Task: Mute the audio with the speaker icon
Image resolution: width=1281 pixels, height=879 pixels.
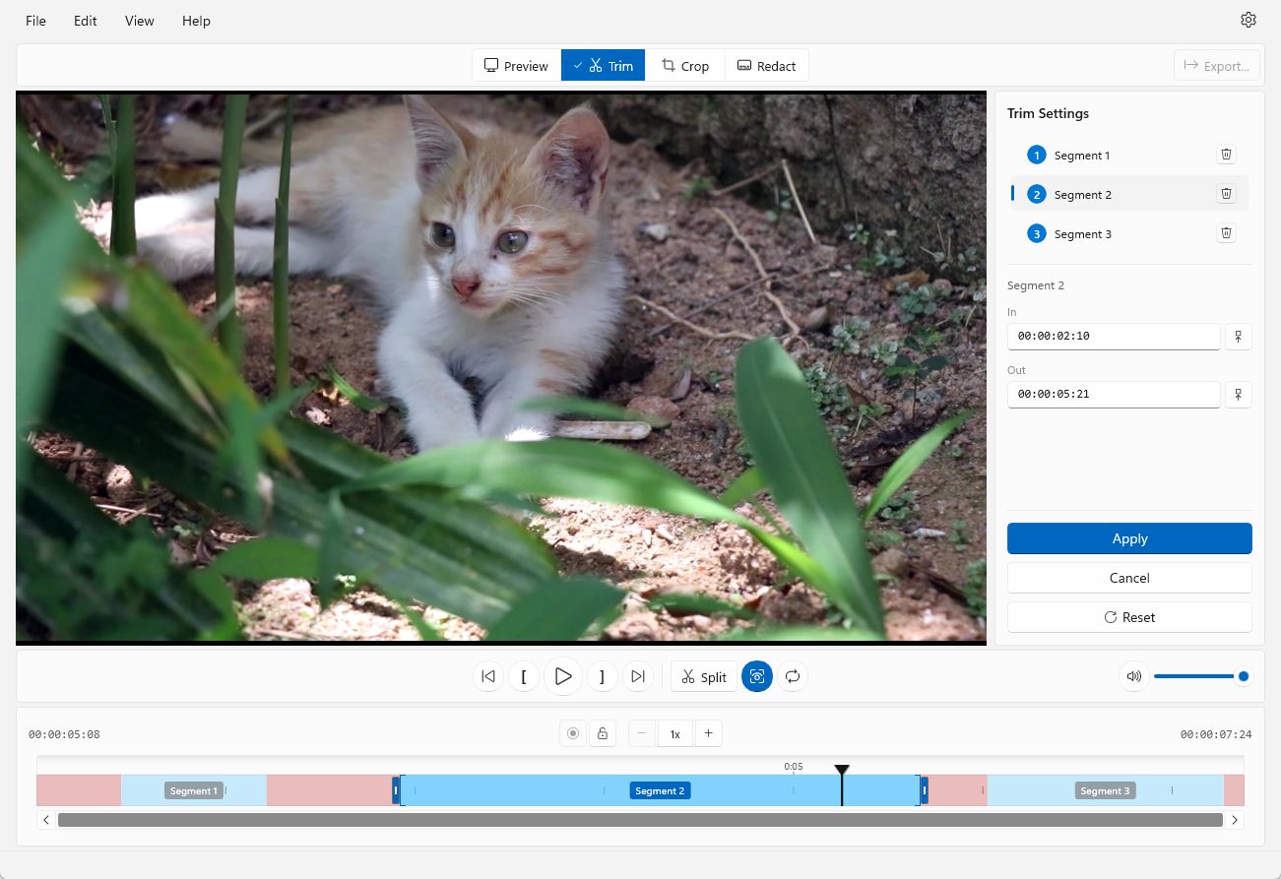Action: coord(1133,676)
